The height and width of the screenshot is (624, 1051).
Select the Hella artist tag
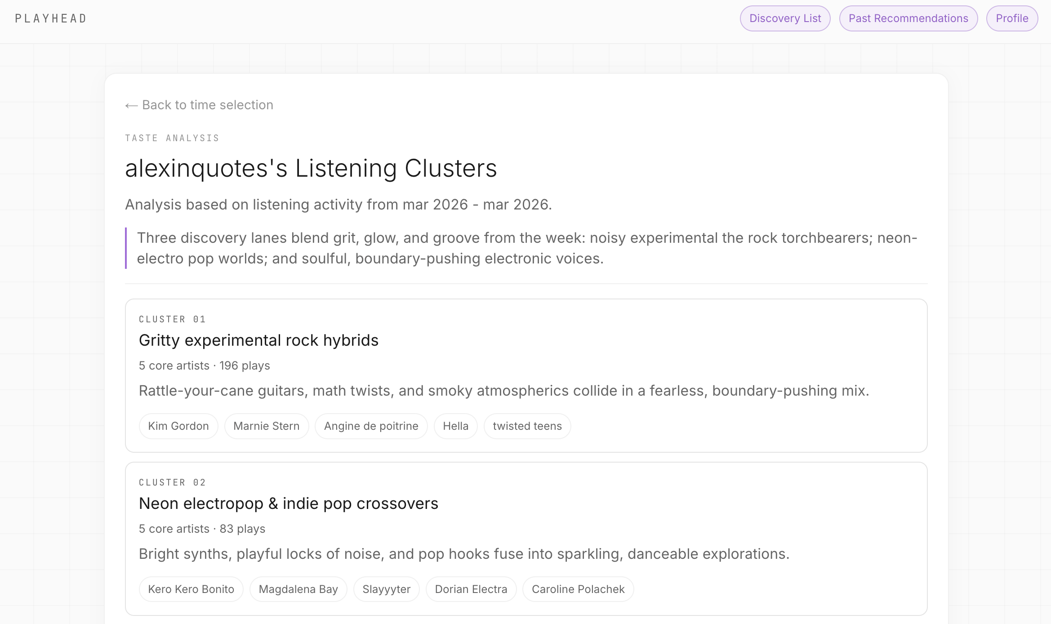click(455, 426)
